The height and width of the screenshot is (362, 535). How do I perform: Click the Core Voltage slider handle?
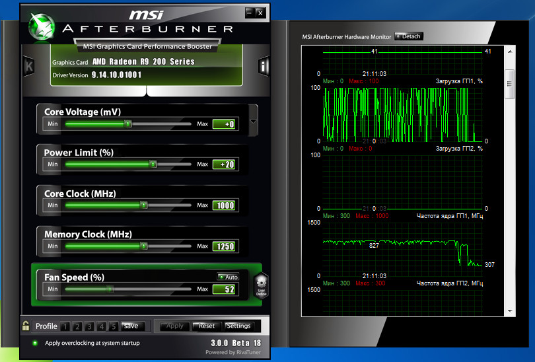(128, 124)
